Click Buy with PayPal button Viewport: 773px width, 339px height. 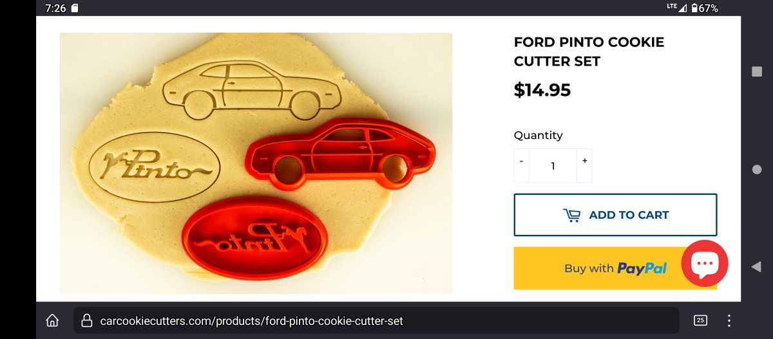pos(615,268)
